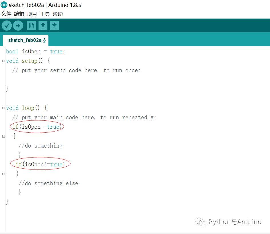
Task: Open the 文件 menu
Action: (6, 14)
